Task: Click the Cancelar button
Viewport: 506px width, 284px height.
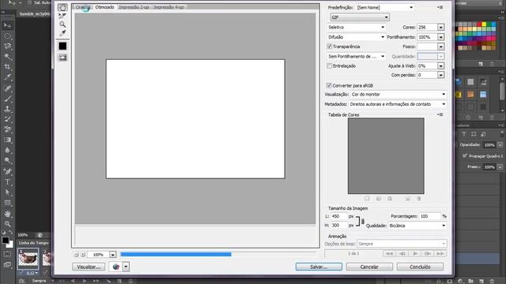Action: [369, 267]
